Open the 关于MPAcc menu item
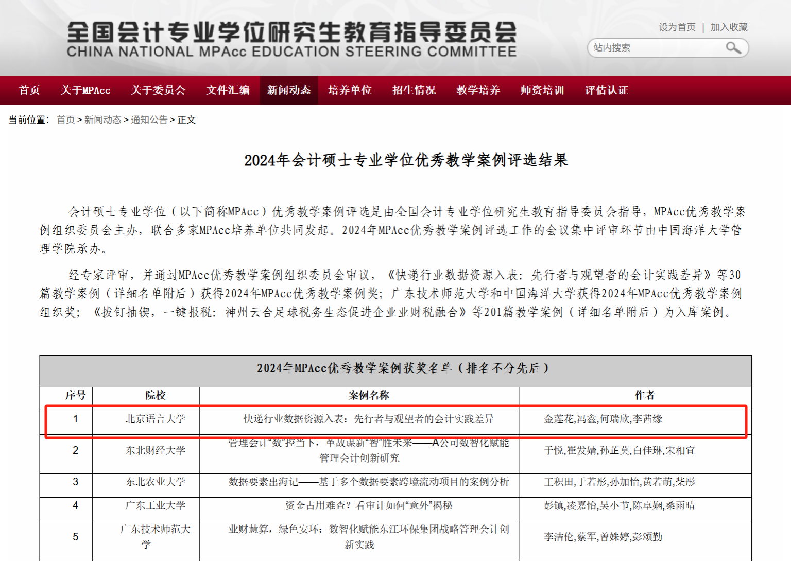The image size is (791, 561). coord(85,90)
